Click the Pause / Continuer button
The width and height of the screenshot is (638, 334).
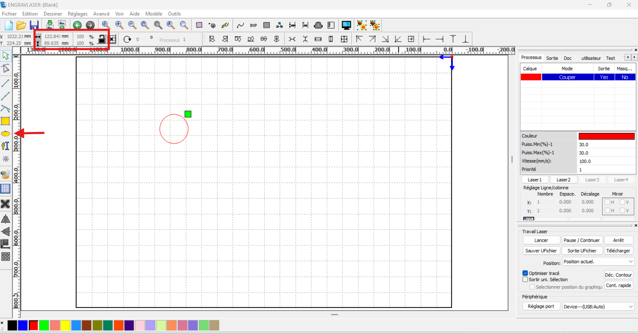click(x=582, y=240)
